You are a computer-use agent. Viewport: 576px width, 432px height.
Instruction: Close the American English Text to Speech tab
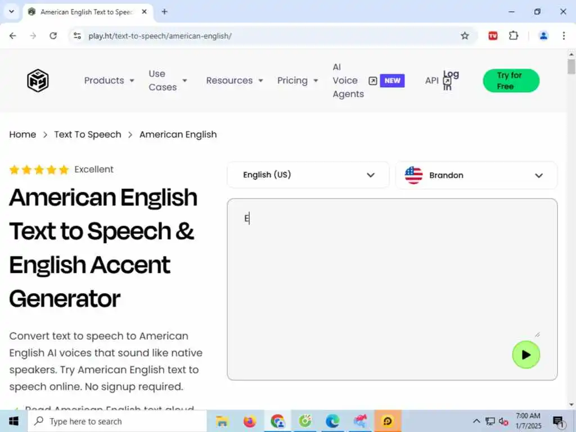pyautogui.click(x=145, y=12)
